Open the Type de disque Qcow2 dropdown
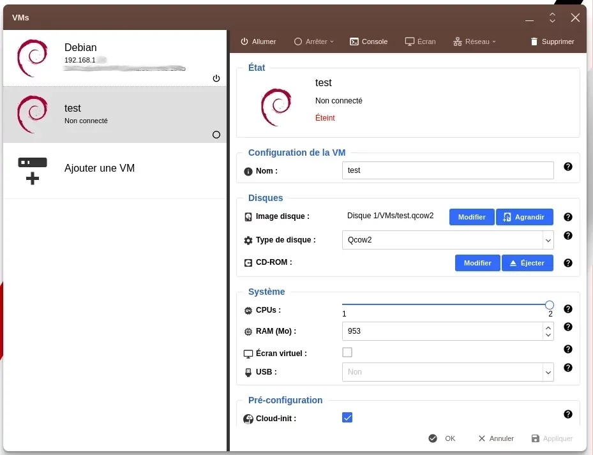The width and height of the screenshot is (593, 455). click(447, 240)
